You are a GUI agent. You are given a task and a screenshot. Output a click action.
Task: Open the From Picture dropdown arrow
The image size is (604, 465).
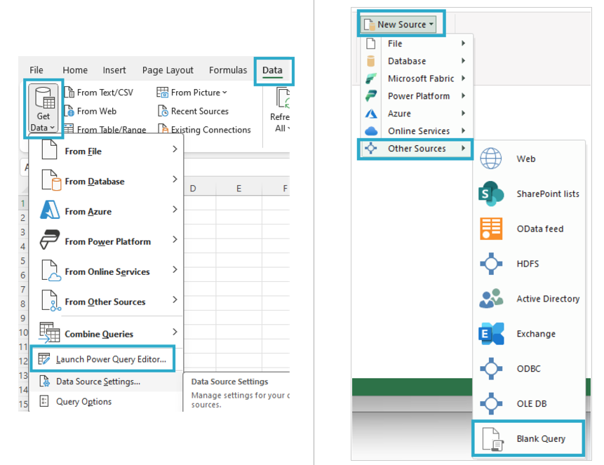224,93
